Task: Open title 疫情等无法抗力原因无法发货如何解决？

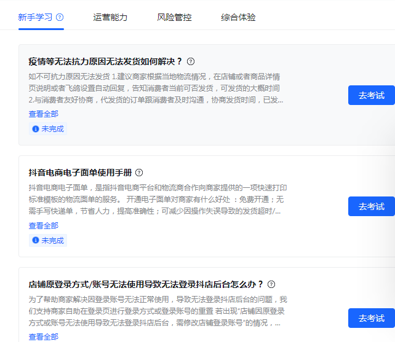Action: (105, 61)
